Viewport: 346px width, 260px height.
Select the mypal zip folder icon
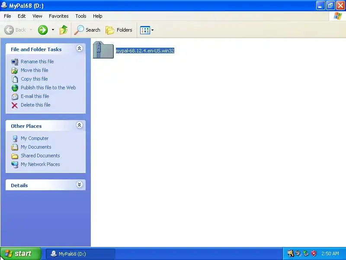tap(103, 50)
